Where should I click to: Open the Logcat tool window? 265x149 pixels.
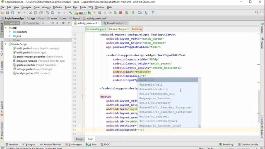[x=29, y=144]
